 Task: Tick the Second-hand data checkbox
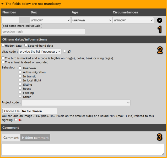26,45
